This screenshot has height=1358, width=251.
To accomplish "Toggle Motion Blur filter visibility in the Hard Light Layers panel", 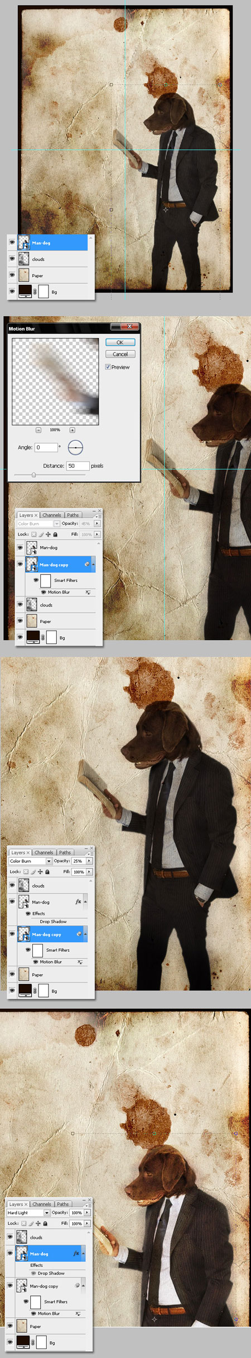I will pos(33,1313).
